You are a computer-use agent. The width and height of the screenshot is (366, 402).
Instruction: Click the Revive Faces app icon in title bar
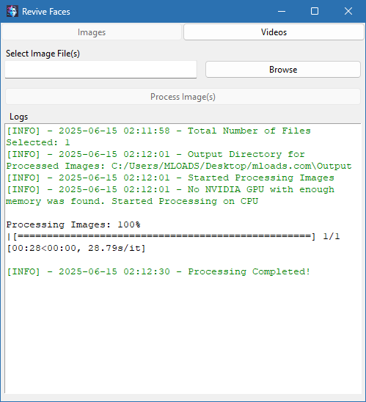pos(12,11)
